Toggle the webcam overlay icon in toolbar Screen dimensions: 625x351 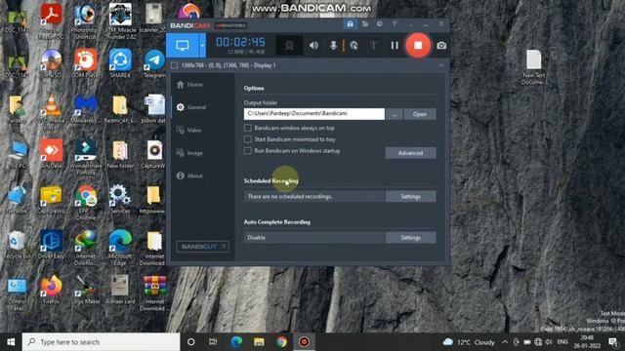point(289,46)
